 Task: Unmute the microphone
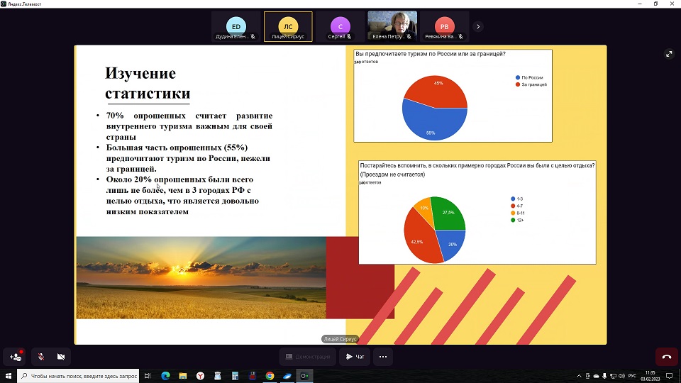[41, 357]
